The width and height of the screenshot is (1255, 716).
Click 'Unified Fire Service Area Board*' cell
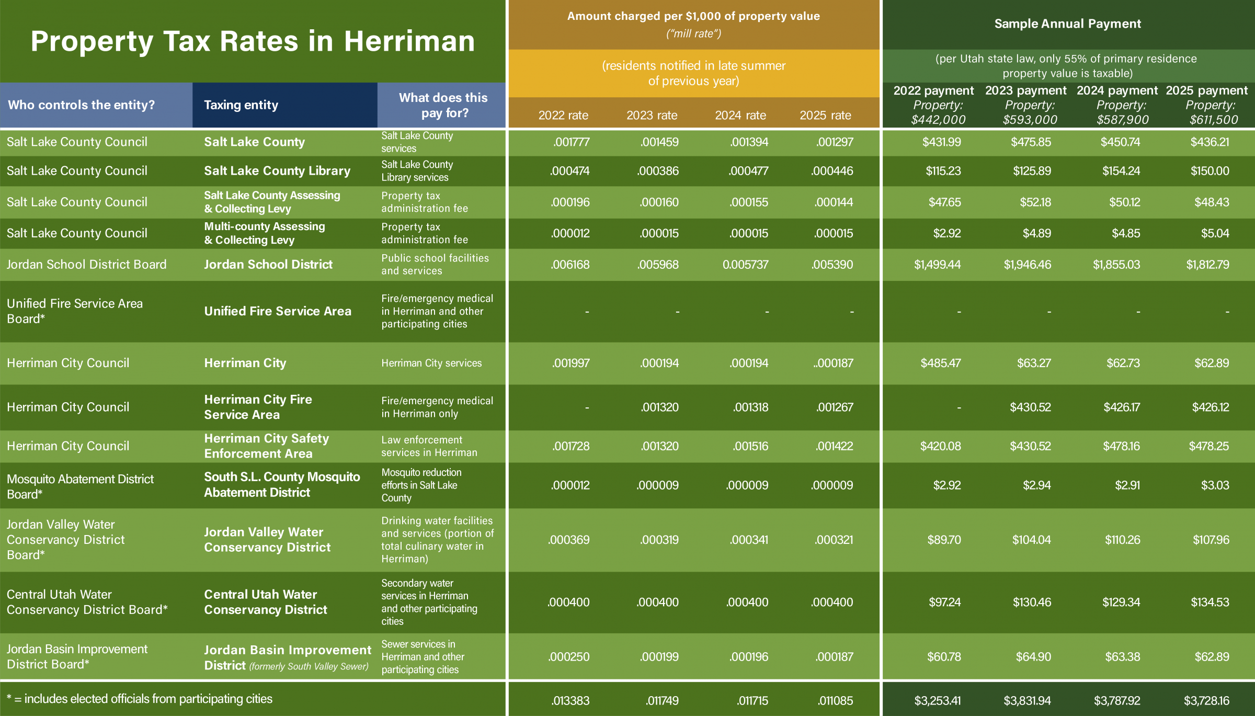(x=75, y=311)
